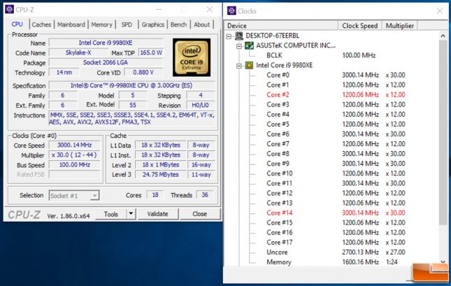Click the Multiplier value x 30.0 (12 - 44)

click(75, 155)
